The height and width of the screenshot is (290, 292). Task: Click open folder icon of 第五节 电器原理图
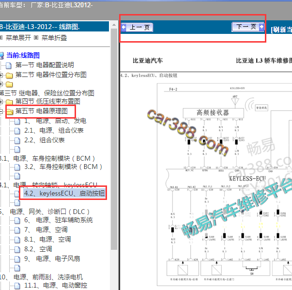tap(10, 112)
